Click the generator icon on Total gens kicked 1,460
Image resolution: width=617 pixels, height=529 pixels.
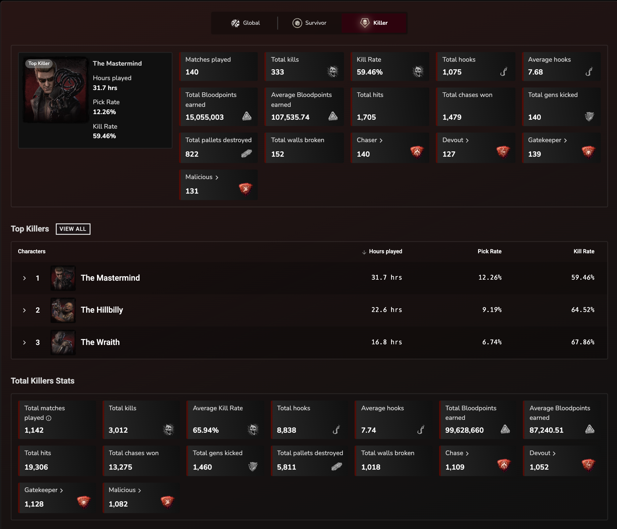(x=253, y=467)
